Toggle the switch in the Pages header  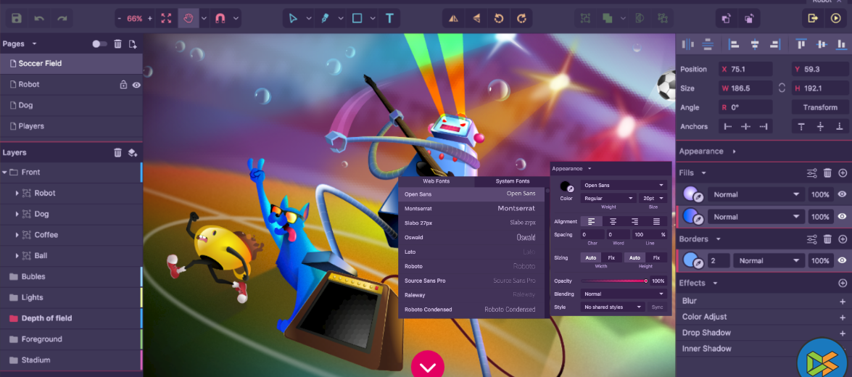[99, 44]
